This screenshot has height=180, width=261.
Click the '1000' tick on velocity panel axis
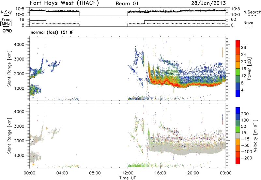[19, 155]
